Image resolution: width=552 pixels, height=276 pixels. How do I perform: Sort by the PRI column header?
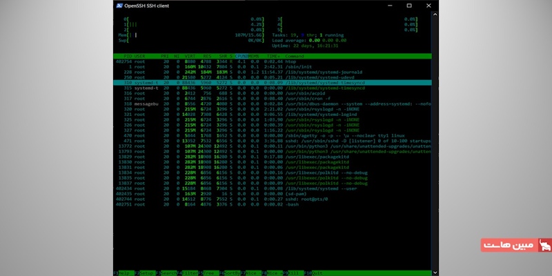pyautogui.click(x=165, y=57)
